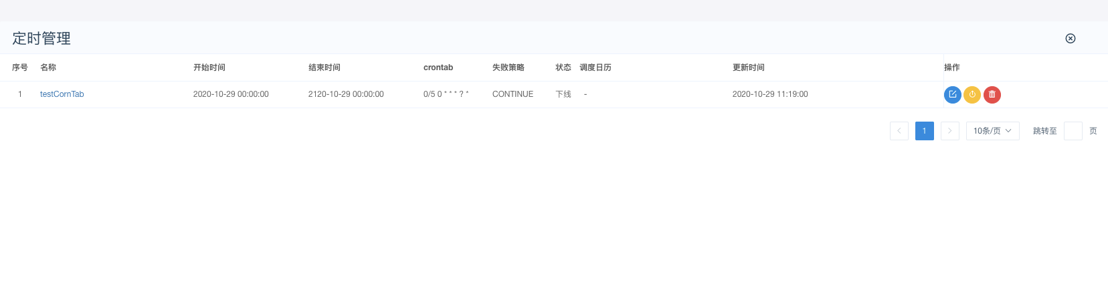Select the 名称 column header
This screenshot has width=1108, height=300.
pos(48,67)
